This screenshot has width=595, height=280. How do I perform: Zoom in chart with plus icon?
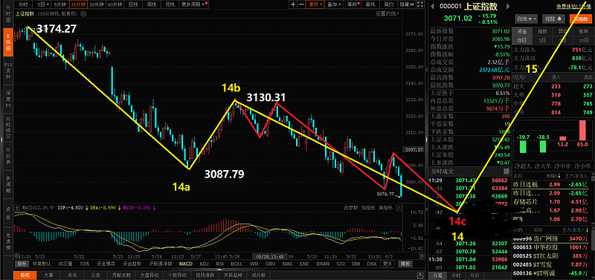click(293, 4)
